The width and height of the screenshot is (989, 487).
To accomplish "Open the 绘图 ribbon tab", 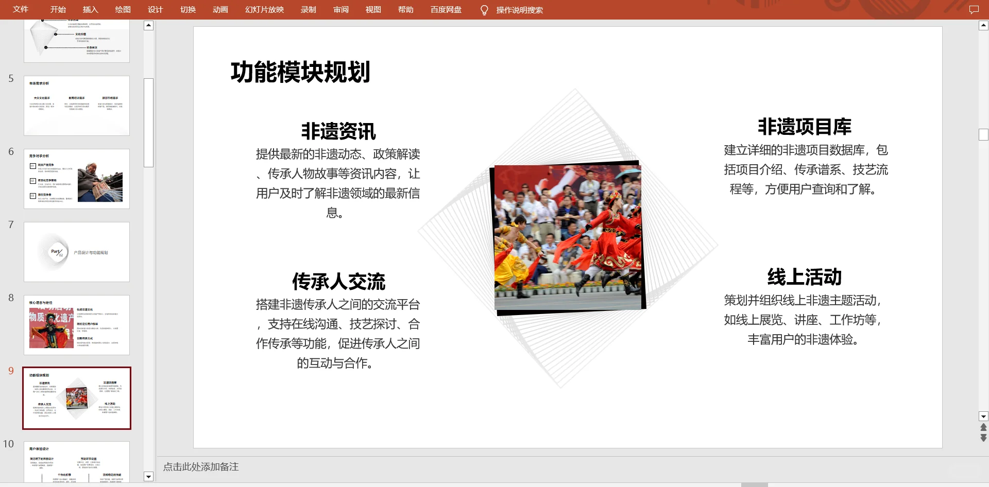I will pos(123,10).
